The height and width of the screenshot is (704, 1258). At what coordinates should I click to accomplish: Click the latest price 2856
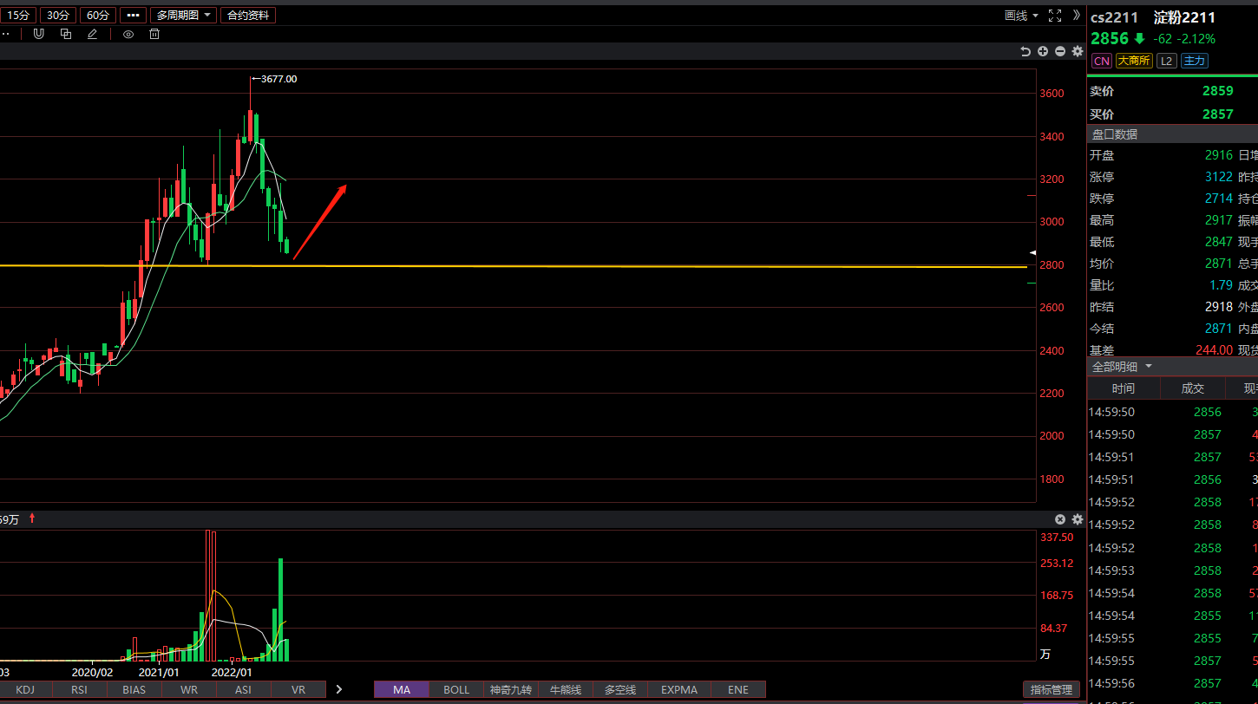(x=1110, y=39)
